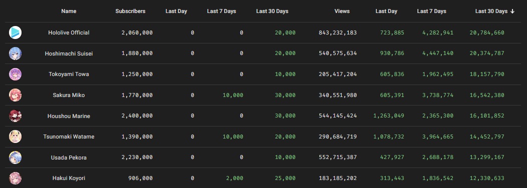Open the Houshou Marine channel link

(x=69, y=116)
